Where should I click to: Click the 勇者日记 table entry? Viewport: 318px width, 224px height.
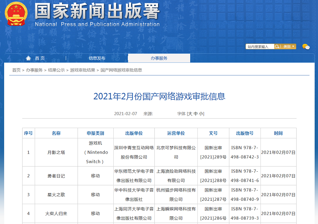pos(56,176)
